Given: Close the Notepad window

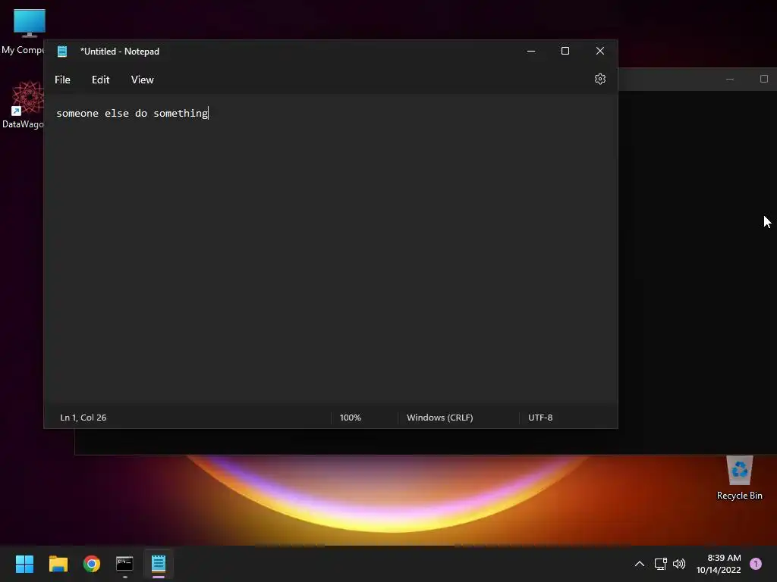Looking at the screenshot, I should click(600, 51).
